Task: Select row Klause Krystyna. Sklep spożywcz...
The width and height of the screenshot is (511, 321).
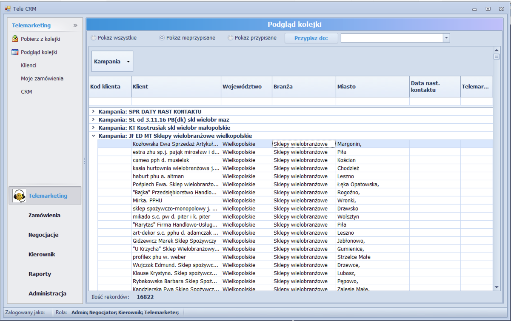Action: click(295, 273)
